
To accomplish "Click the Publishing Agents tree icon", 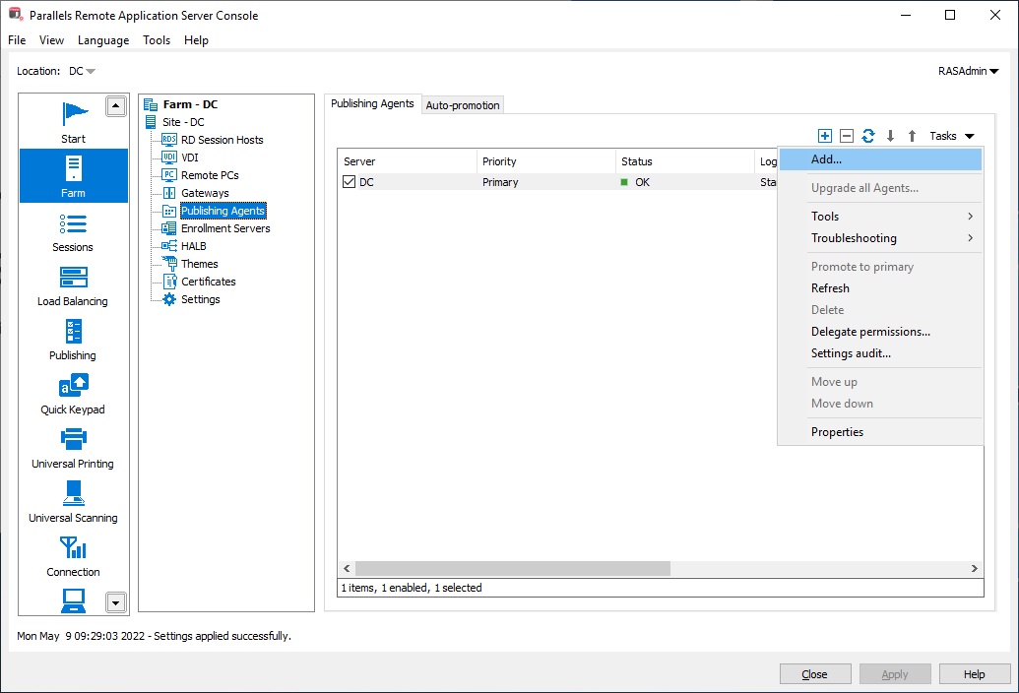I will click(169, 211).
